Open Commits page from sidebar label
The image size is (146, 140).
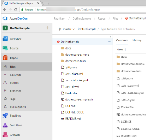pyautogui.click(x=15, y=75)
